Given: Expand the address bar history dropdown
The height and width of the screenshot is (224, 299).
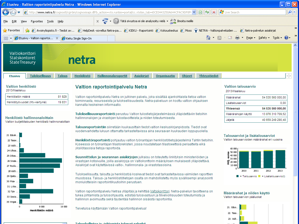Looking at the screenshot, I should tap(194, 12).
